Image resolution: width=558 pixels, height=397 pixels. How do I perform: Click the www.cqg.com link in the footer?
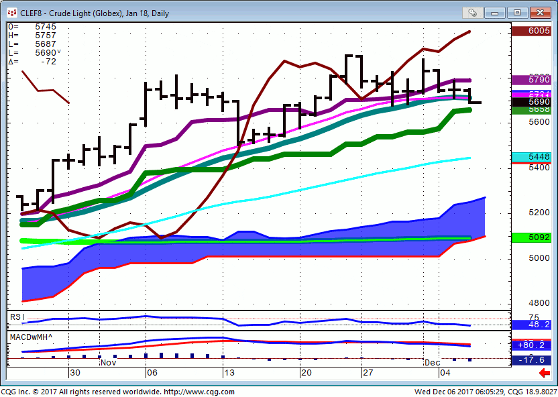[199, 392]
